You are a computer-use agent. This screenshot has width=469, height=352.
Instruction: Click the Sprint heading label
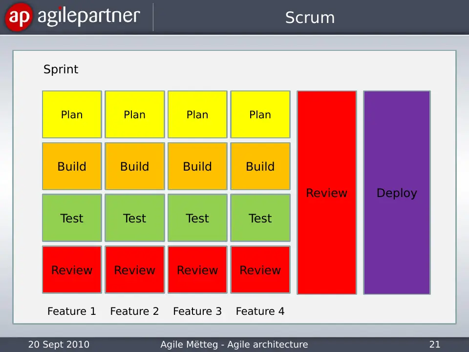[61, 69]
